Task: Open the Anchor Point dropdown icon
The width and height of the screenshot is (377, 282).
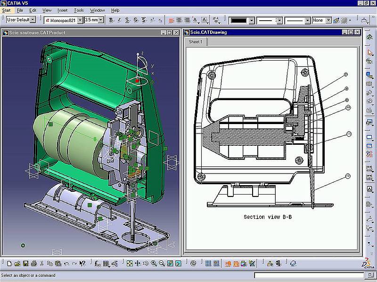Action: coord(196,21)
